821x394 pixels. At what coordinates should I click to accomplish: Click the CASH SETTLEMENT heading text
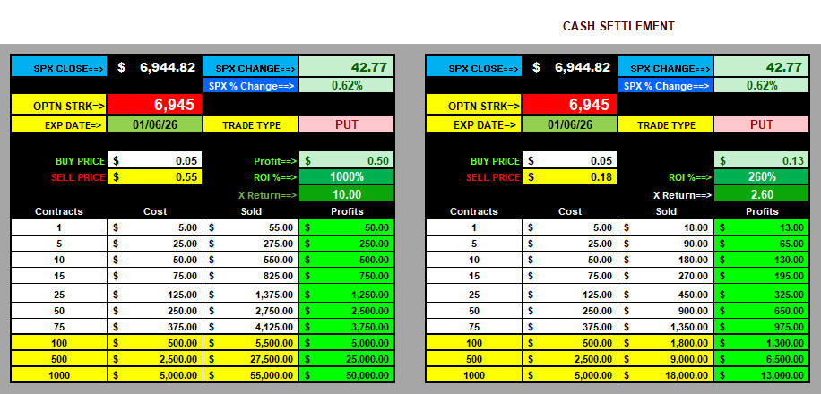point(618,26)
